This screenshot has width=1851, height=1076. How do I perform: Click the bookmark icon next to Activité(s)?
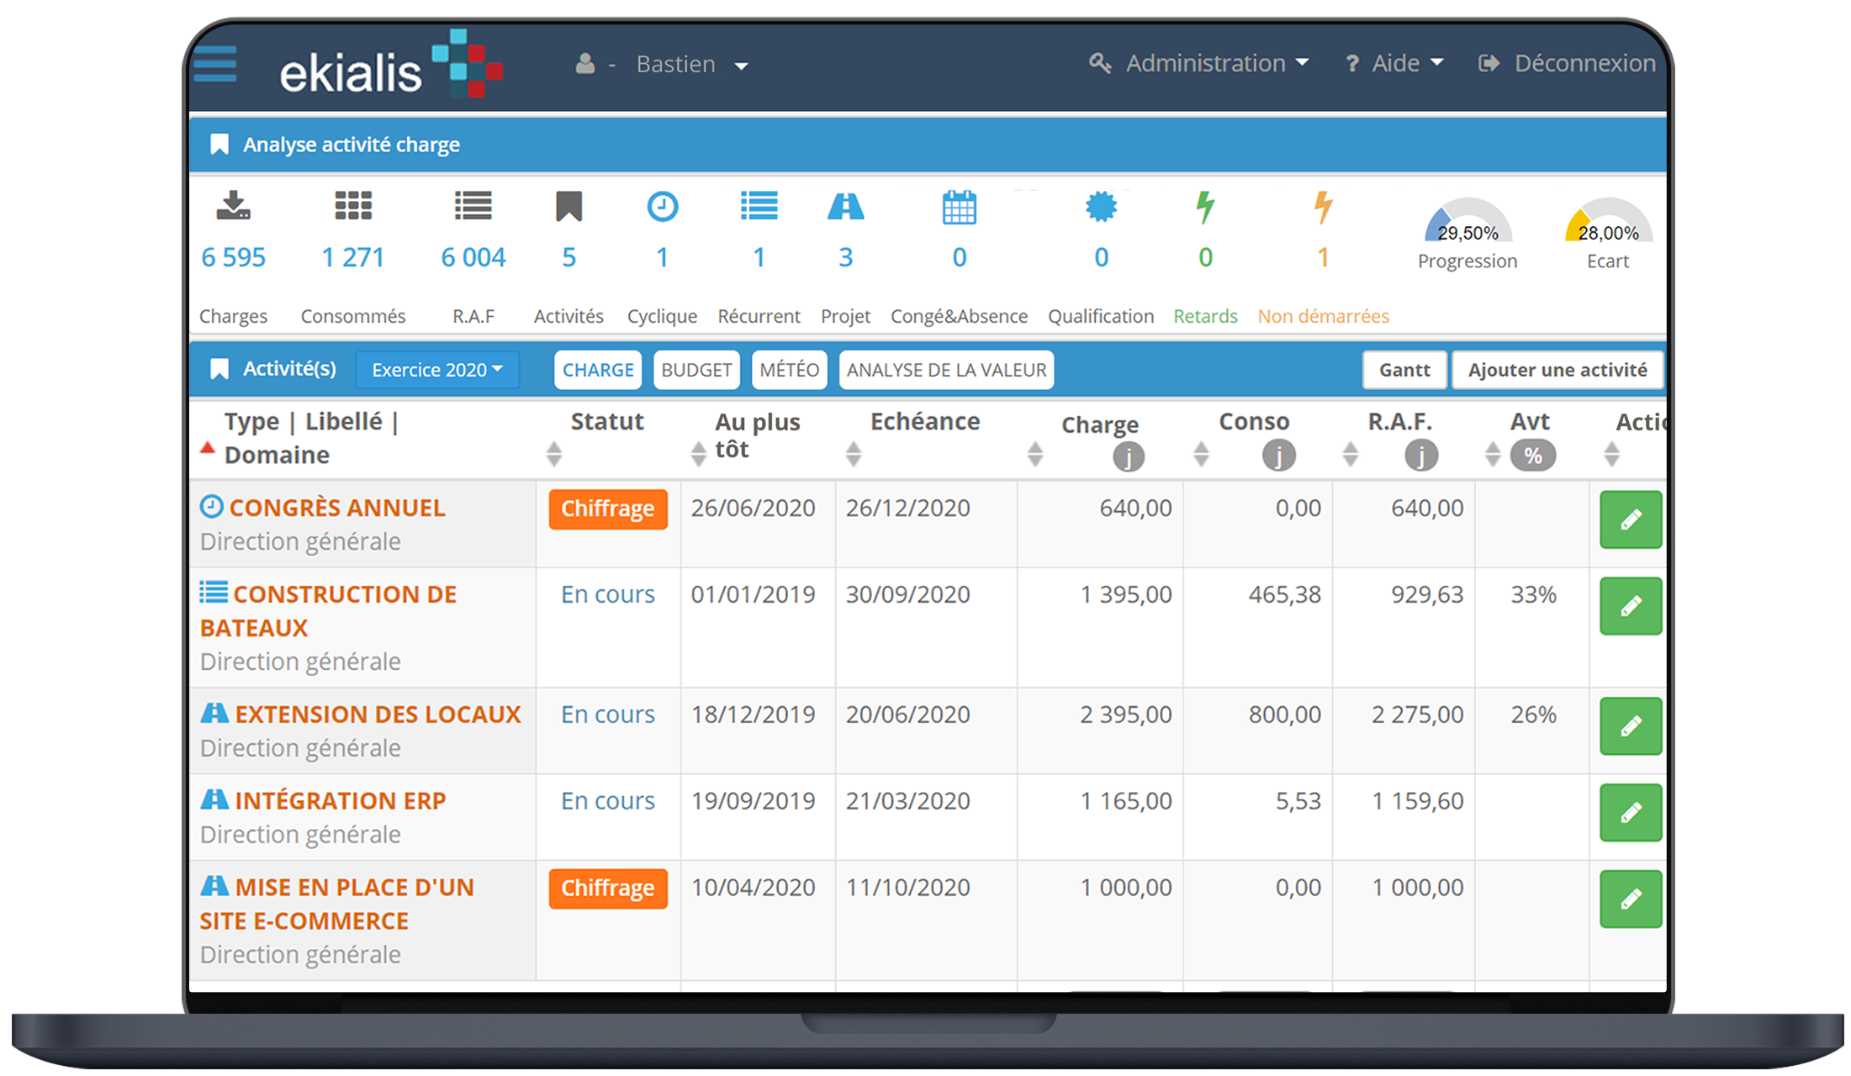point(219,369)
